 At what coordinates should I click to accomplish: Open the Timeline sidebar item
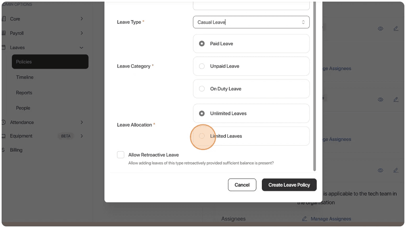25,77
